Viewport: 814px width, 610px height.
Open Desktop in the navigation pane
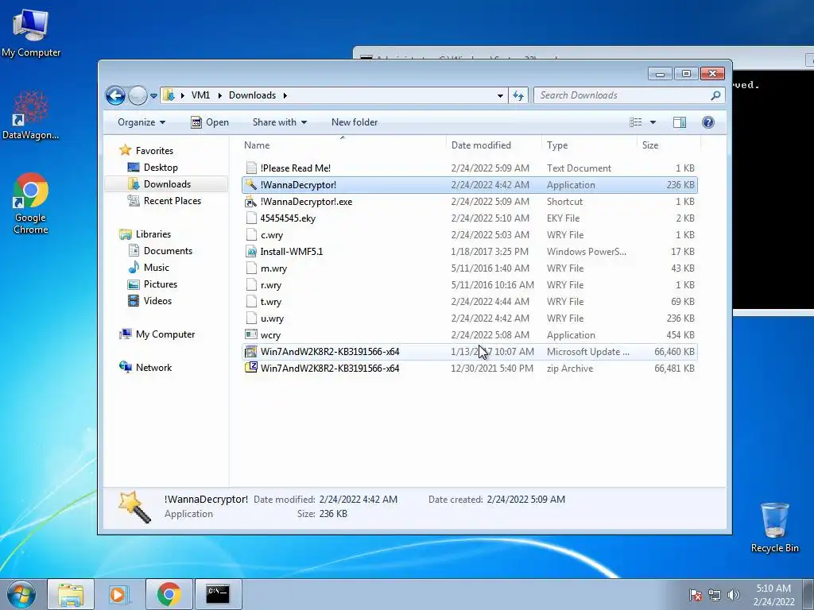tap(161, 168)
